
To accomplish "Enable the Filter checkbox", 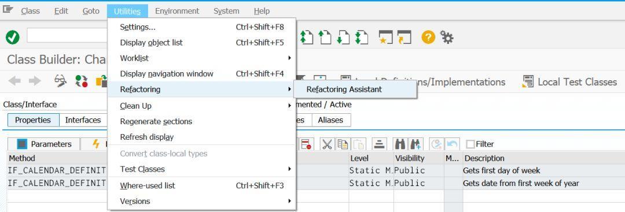I will tap(470, 144).
